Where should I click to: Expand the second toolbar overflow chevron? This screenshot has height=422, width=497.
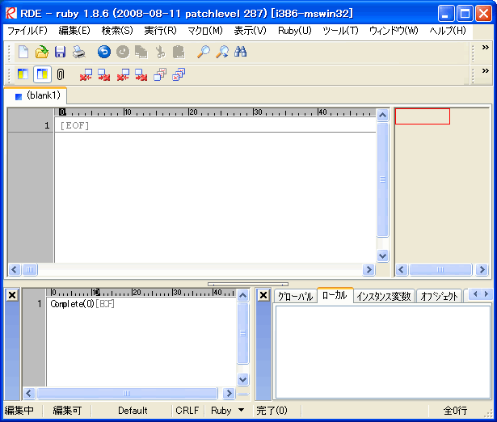pyautogui.click(x=485, y=70)
